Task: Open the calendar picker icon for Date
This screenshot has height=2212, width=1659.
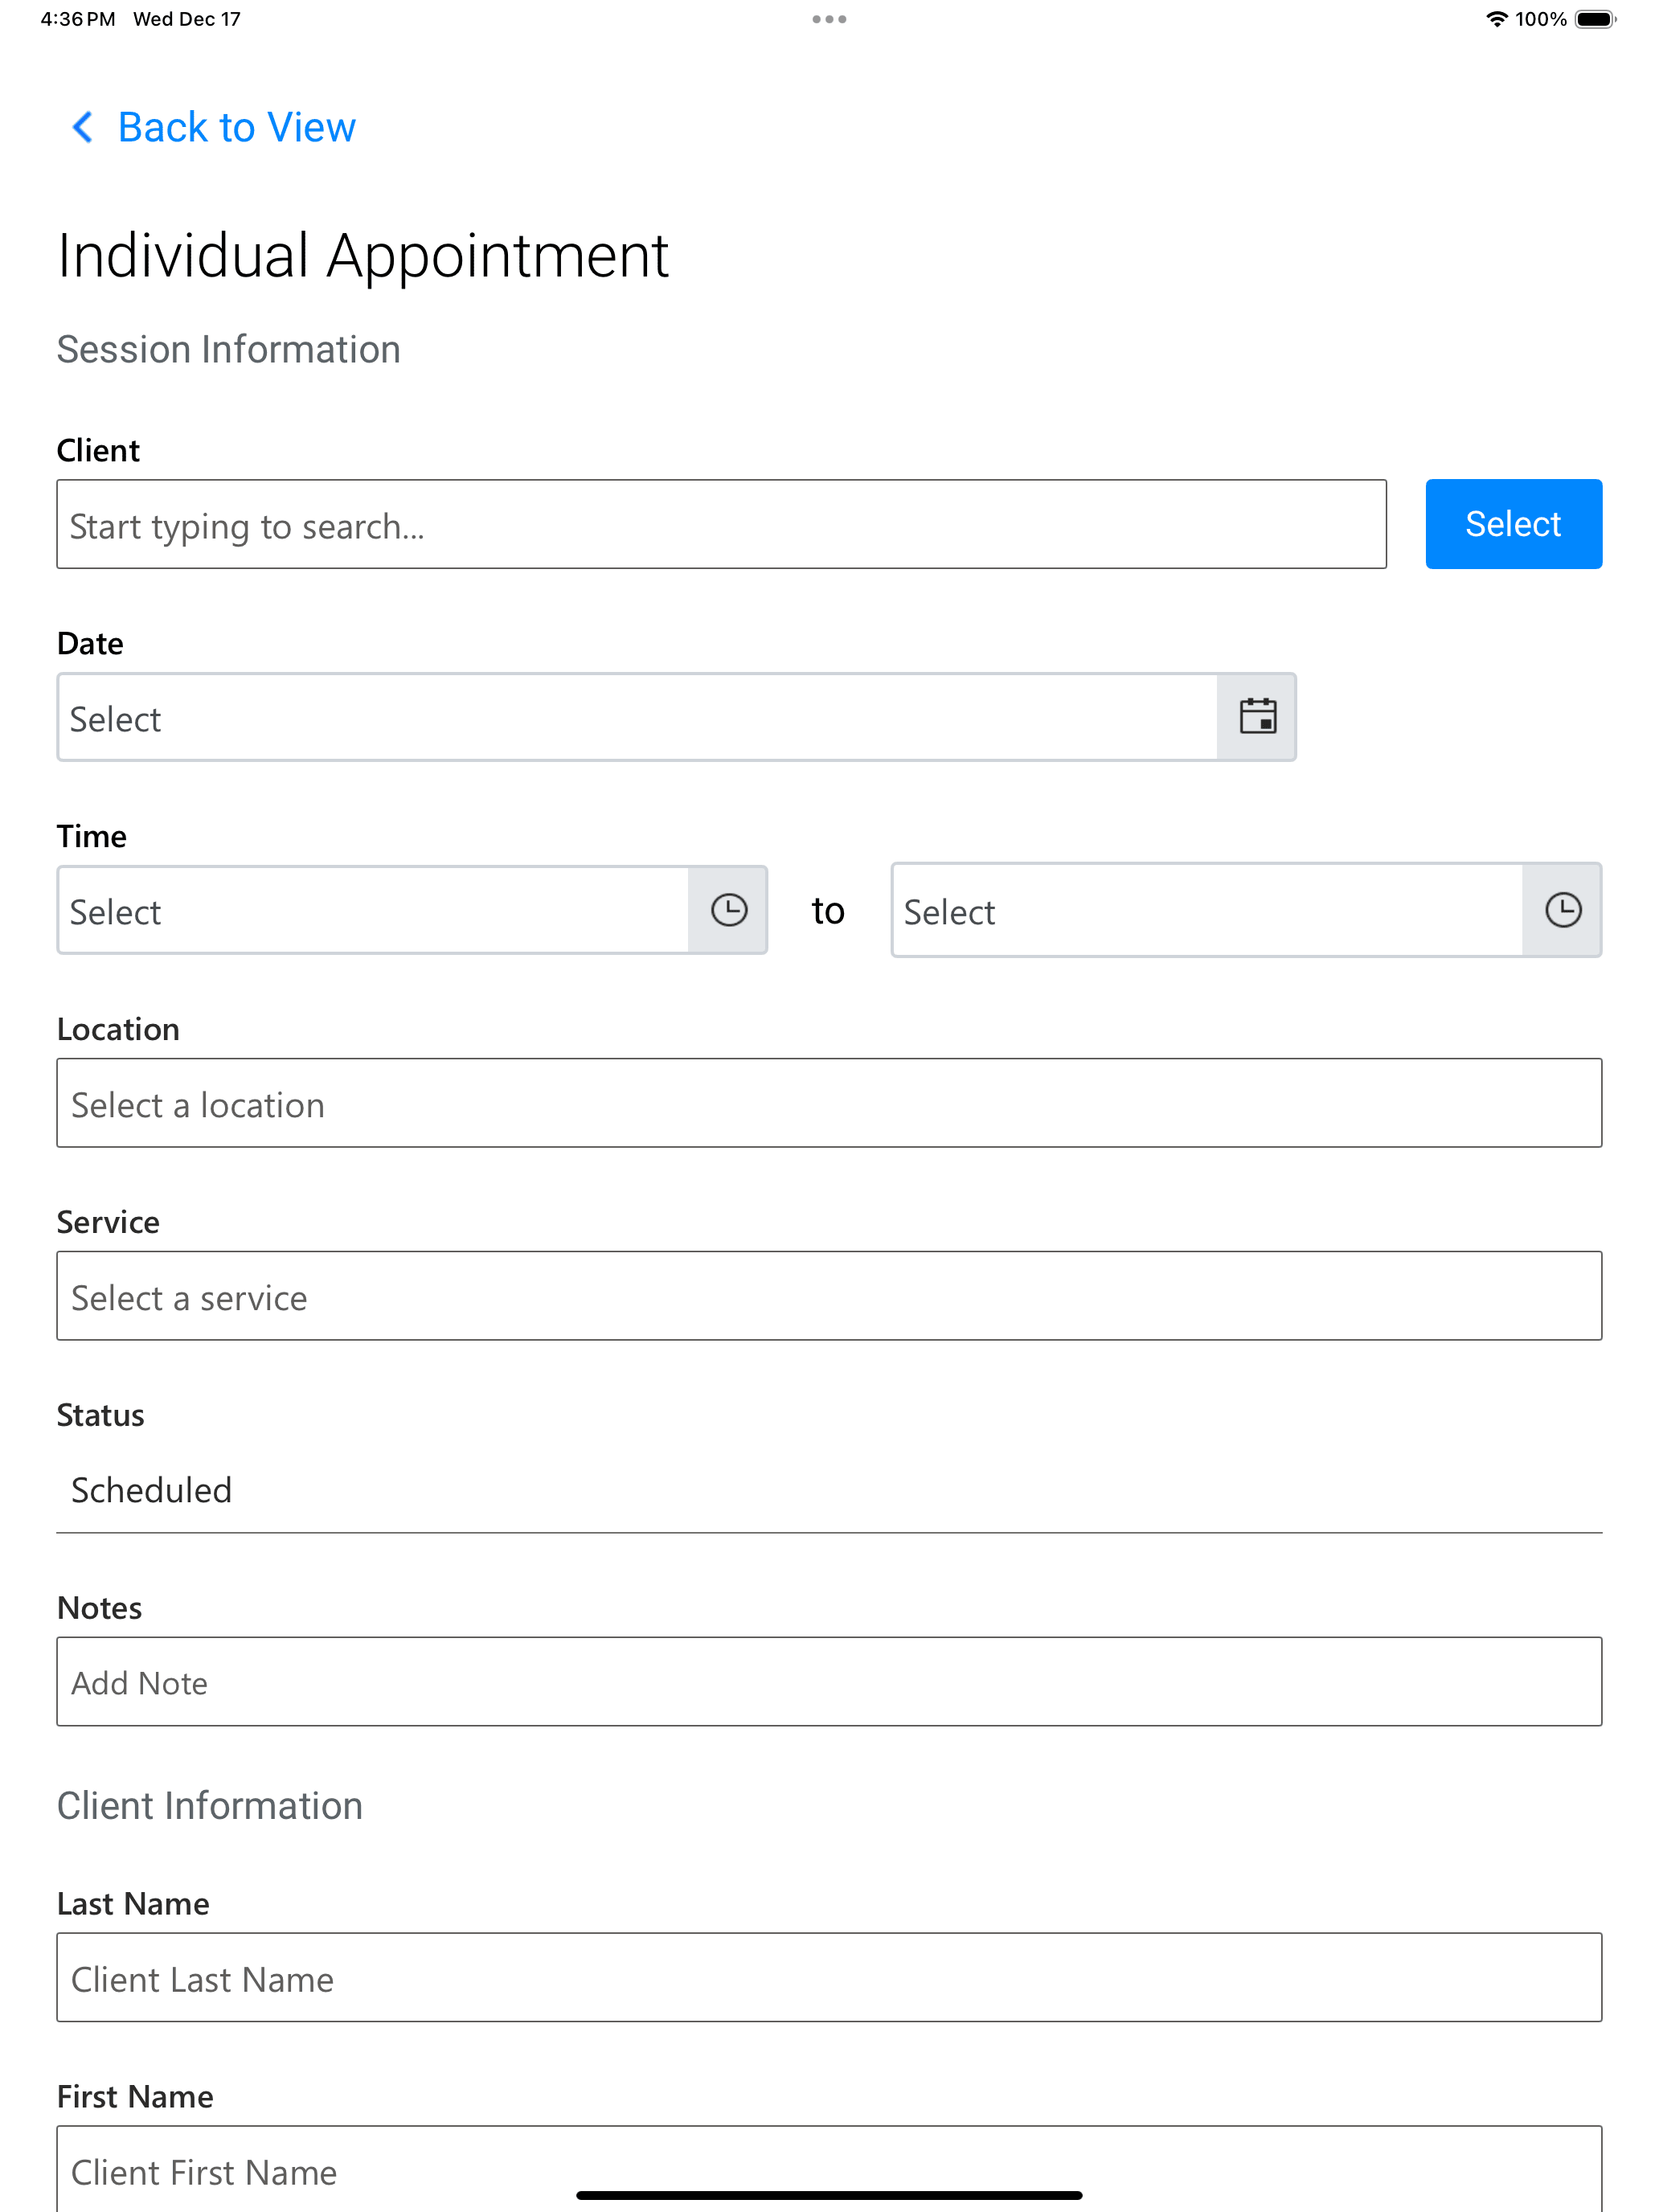Action: (1257, 717)
